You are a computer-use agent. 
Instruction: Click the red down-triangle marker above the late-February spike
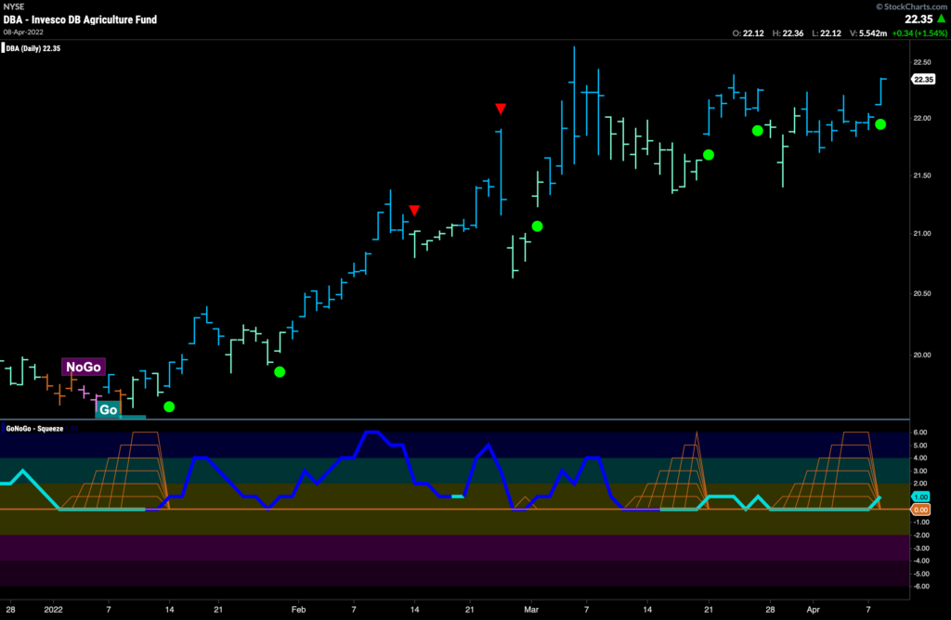[x=501, y=109]
